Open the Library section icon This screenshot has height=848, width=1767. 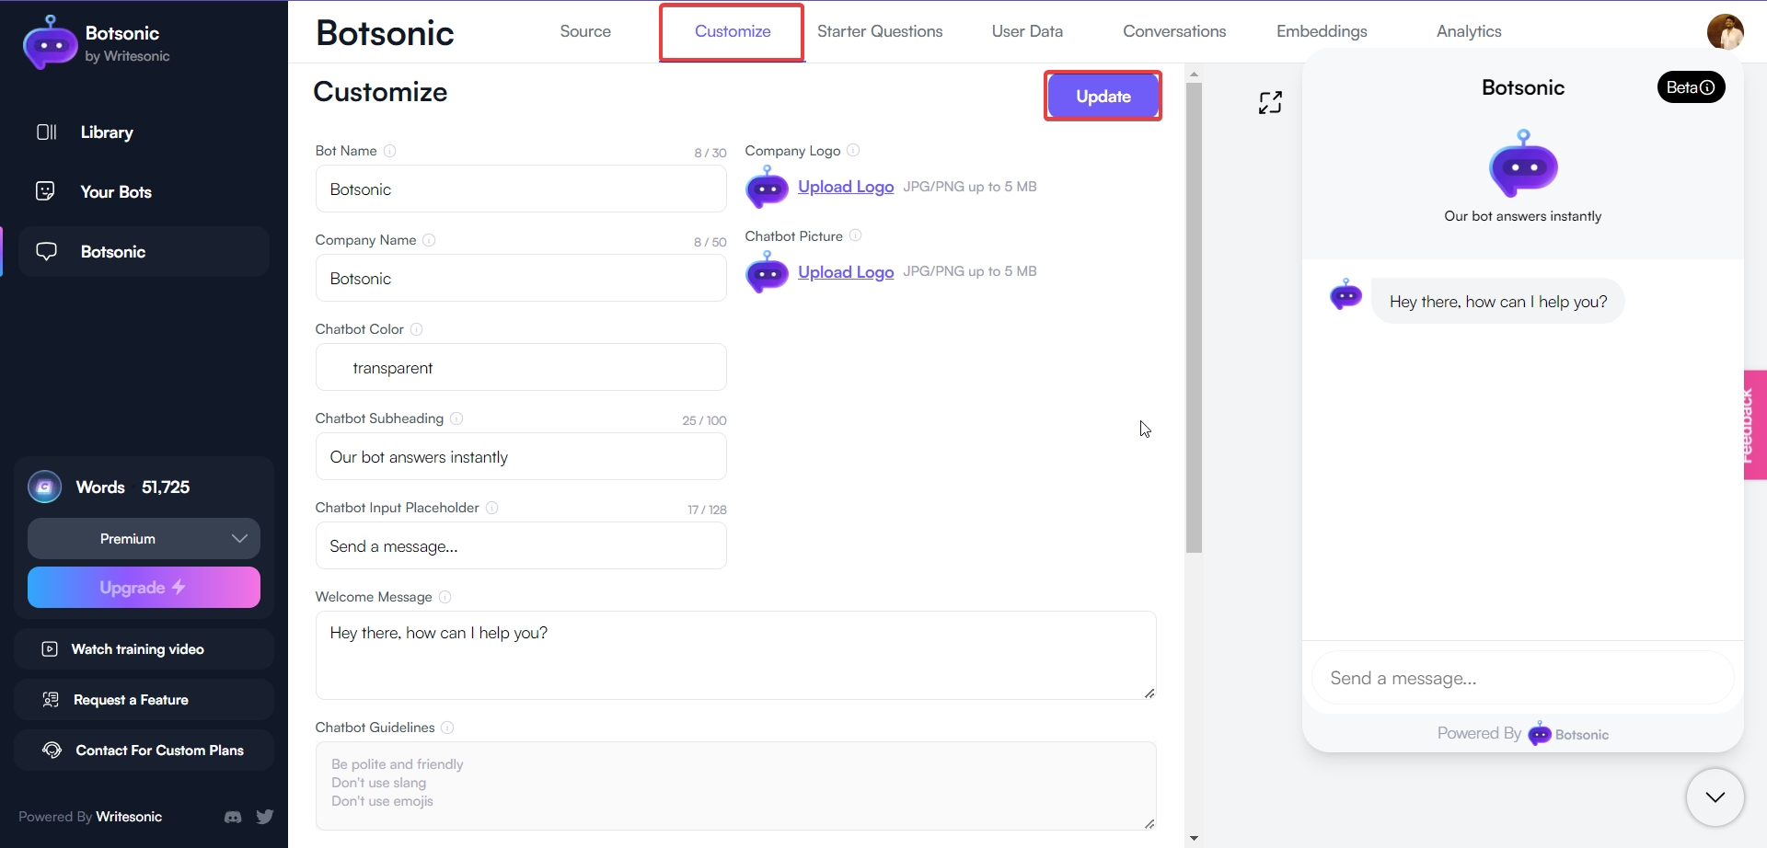point(46,132)
